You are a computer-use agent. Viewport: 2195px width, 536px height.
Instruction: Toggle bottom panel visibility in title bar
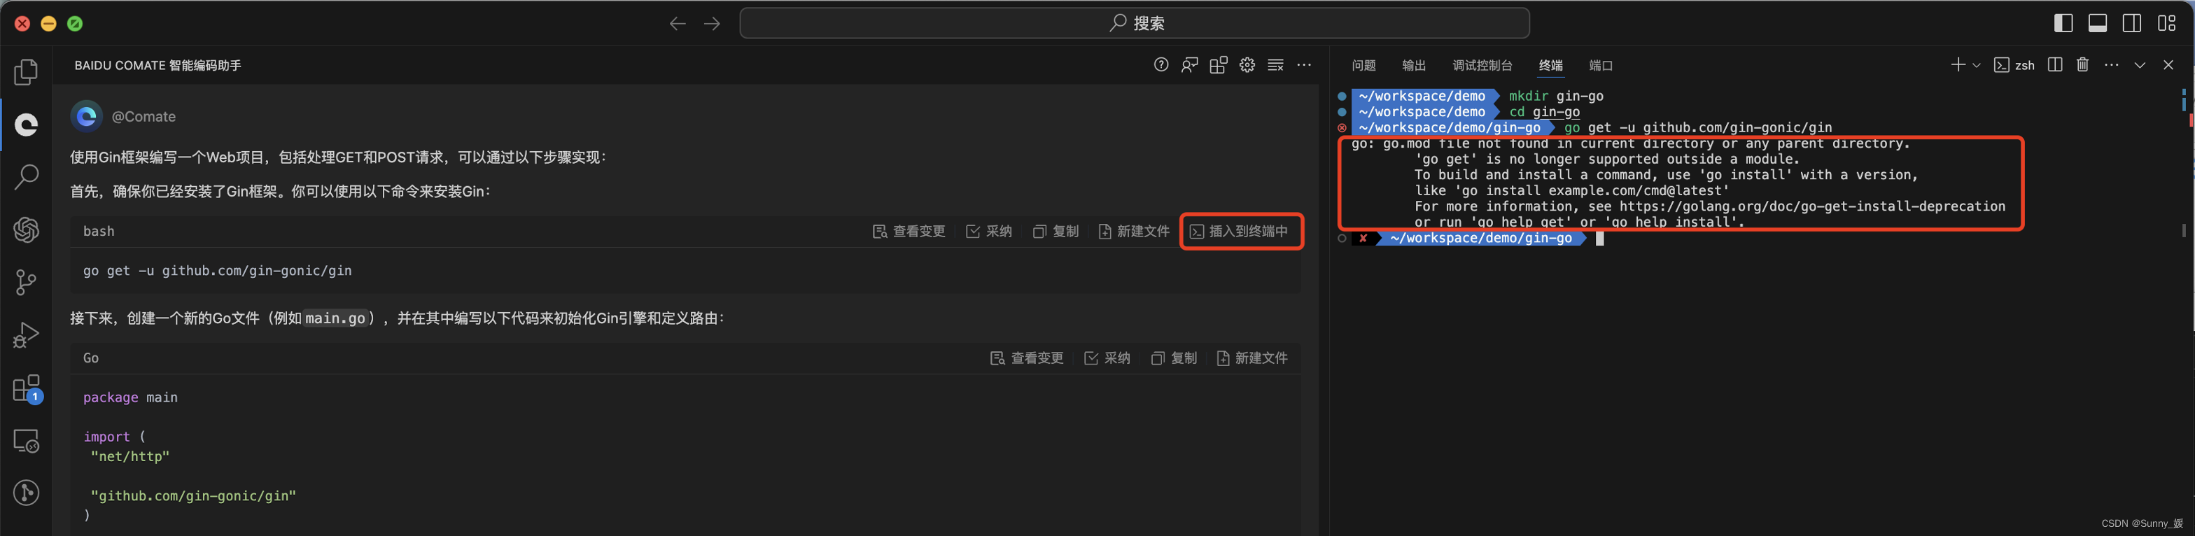coord(2098,23)
